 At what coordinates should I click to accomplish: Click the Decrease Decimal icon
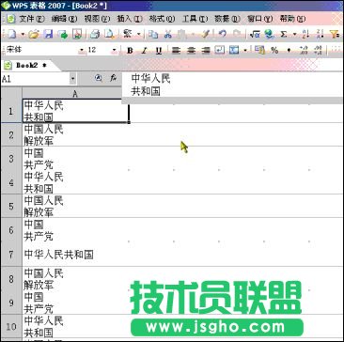pyautogui.click(x=318, y=51)
